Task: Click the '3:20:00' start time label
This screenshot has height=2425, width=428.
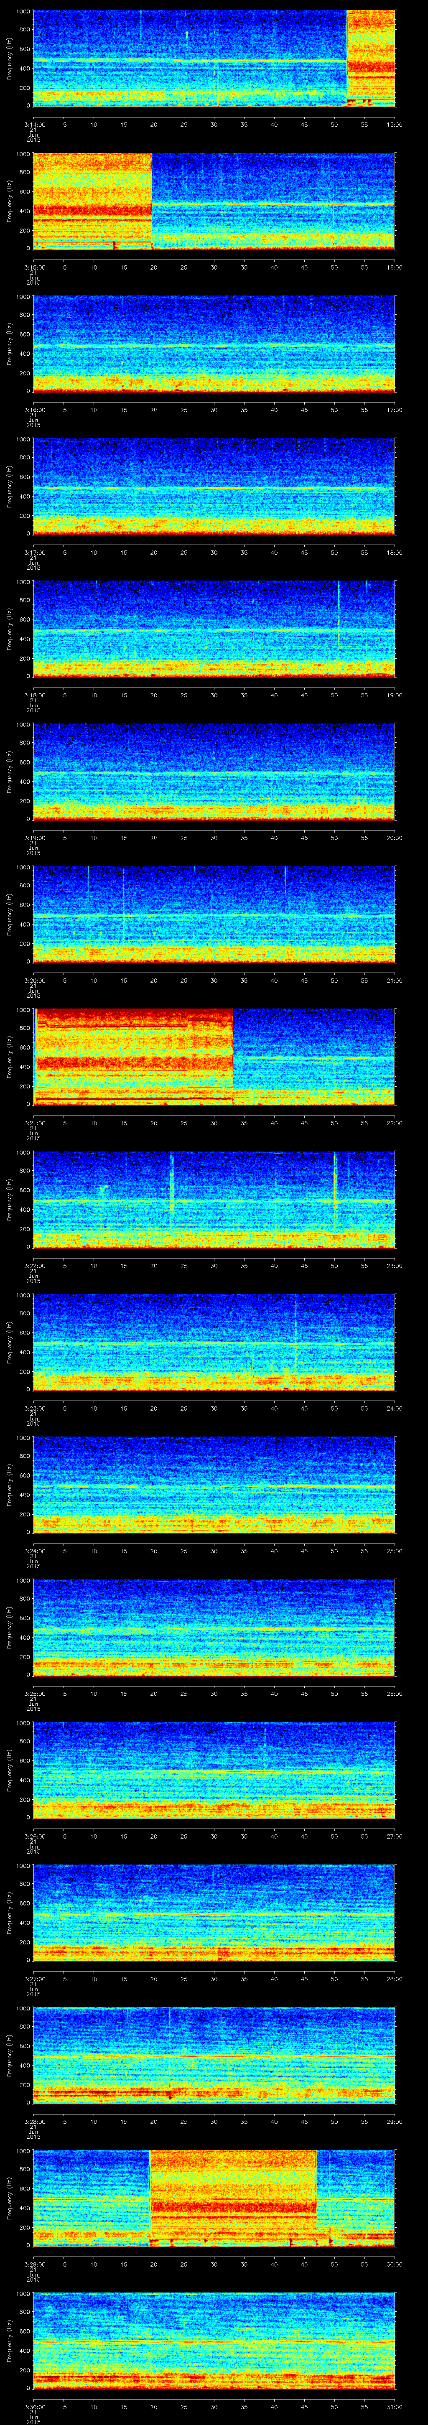Action: coord(34,980)
